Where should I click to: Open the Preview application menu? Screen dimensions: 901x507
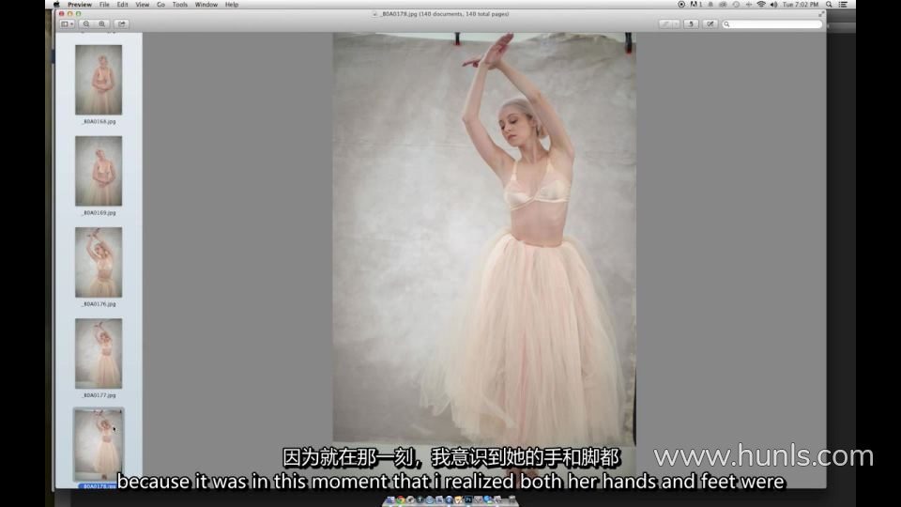tap(79, 4)
